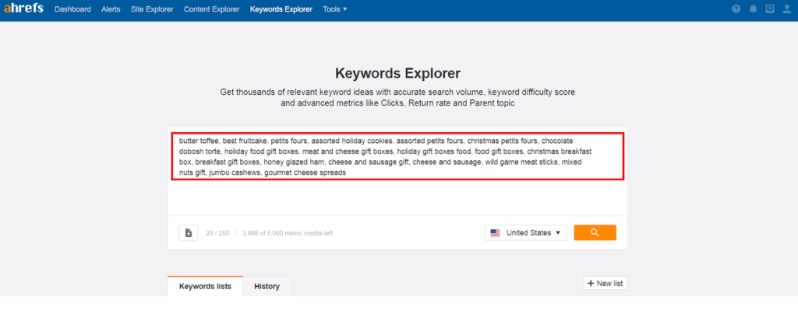This screenshot has width=798, height=310.
Task: Switch to the History tab
Action: coord(267,286)
